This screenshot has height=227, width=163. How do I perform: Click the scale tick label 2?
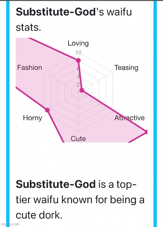[x=78, y=84]
